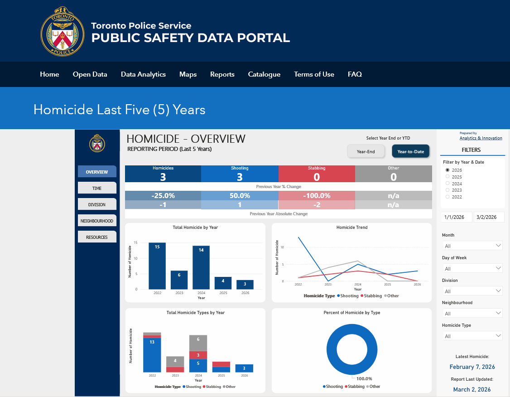This screenshot has width=510, height=397.
Task: Select the 2025 year radio button
Action: click(x=448, y=177)
